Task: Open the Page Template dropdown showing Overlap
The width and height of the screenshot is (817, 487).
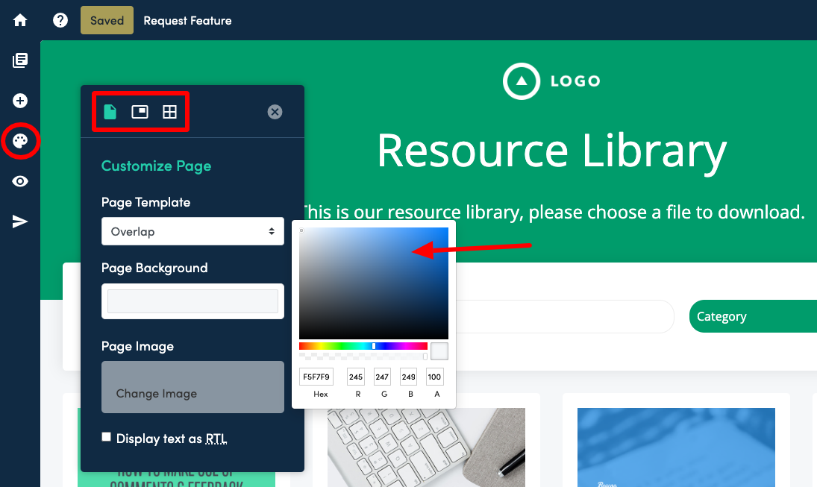Action: point(192,231)
